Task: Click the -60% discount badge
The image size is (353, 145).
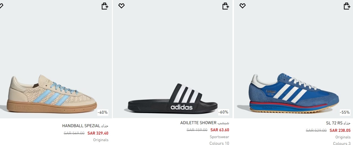Action: click(x=223, y=112)
